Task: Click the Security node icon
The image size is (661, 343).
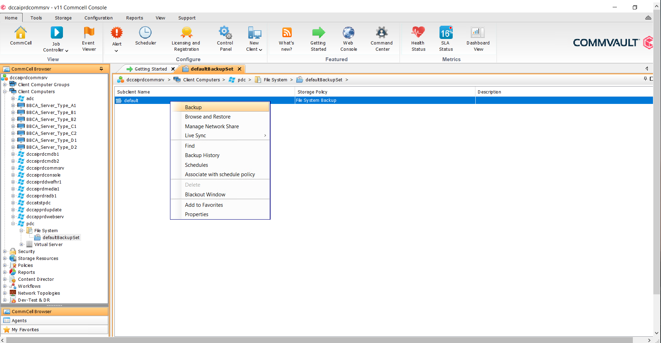Action: tap(13, 251)
